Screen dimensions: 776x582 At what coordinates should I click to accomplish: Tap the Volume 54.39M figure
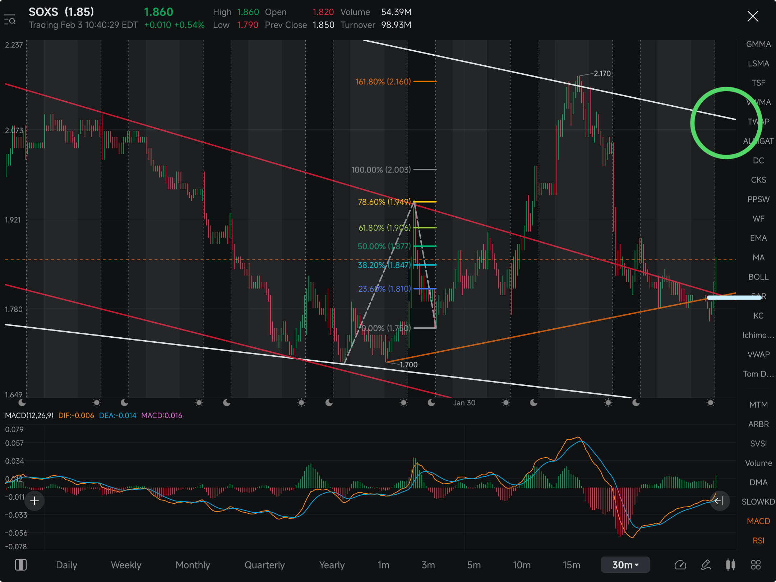coord(396,12)
